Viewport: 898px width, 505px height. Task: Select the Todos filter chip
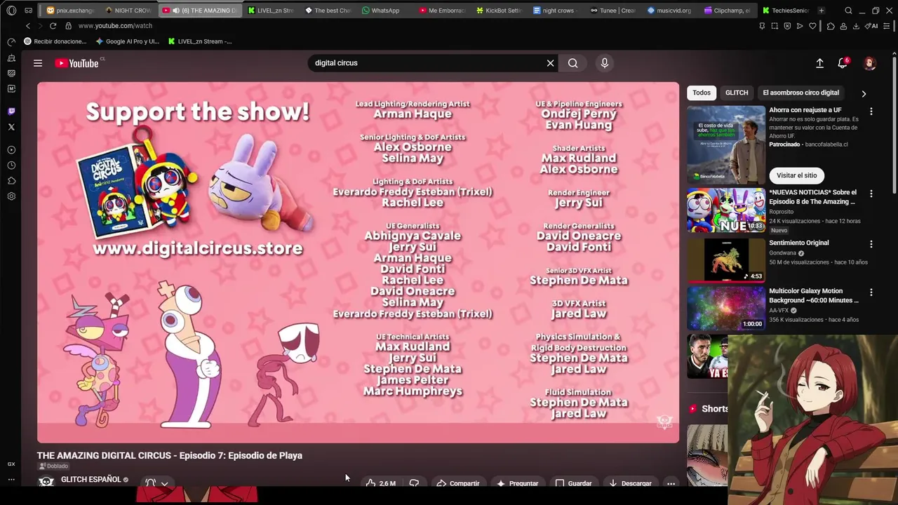tap(702, 93)
